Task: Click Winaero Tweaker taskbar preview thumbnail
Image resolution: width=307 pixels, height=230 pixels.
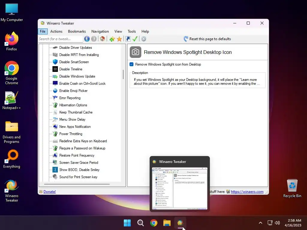Action: click(180, 189)
